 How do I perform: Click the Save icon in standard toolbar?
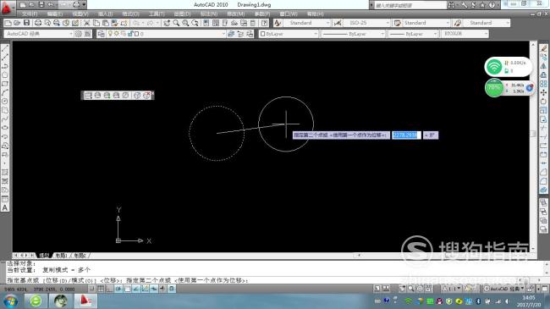pyautogui.click(x=27, y=23)
